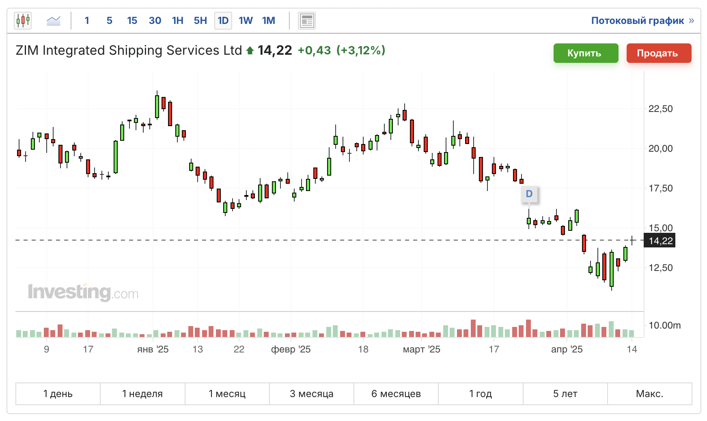Viewport: 707px width, 421px height.
Task: Select the 1 год range tab
Action: [x=481, y=394]
